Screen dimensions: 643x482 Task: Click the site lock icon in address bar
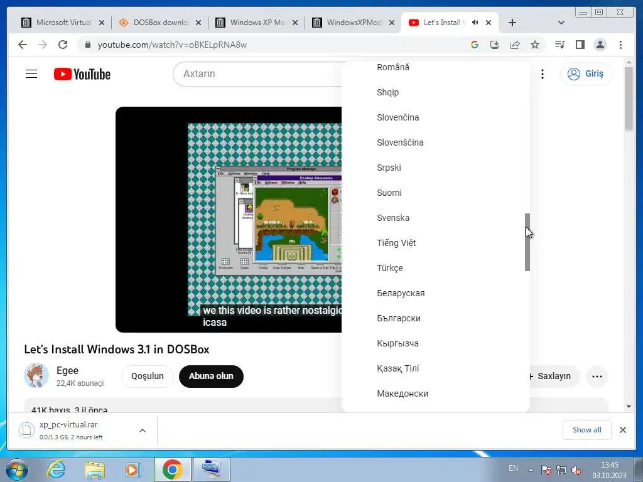pos(87,45)
